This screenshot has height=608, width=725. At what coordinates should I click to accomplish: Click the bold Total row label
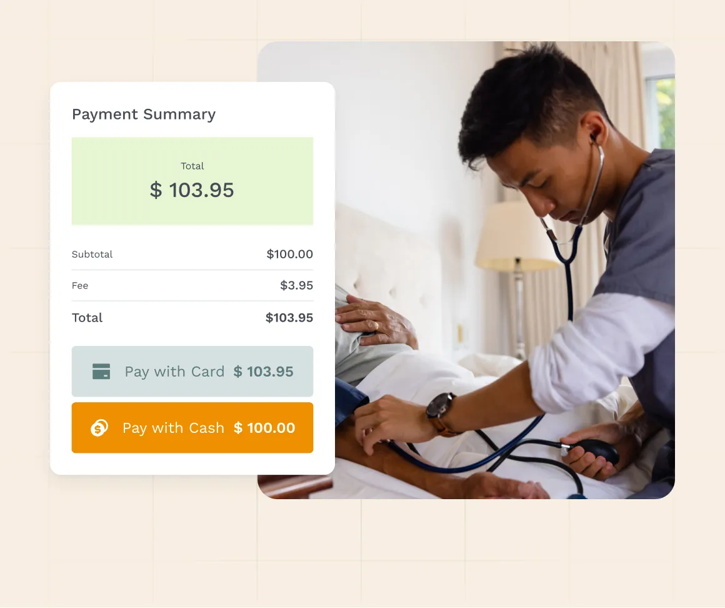point(87,318)
